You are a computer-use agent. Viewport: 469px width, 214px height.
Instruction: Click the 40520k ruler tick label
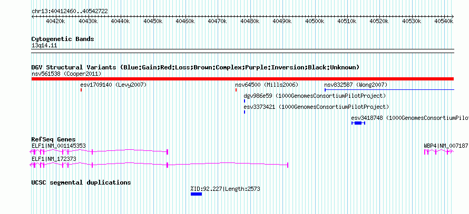379,21
